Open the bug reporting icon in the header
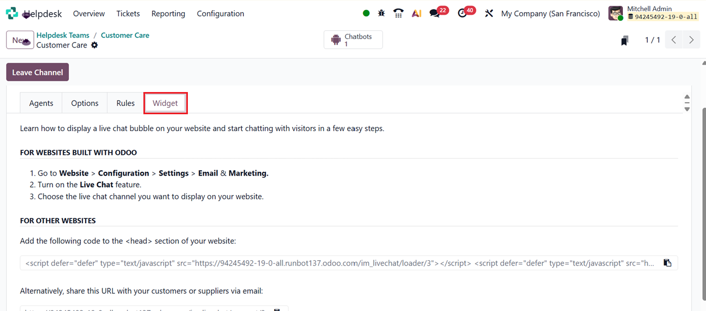This screenshot has height=311, width=706. pyautogui.click(x=382, y=13)
